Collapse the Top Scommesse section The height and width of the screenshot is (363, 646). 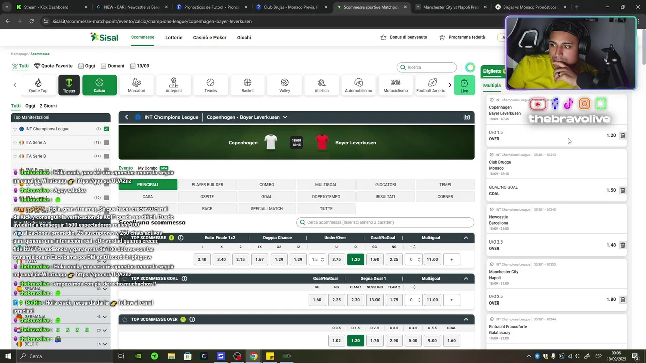tap(466, 238)
